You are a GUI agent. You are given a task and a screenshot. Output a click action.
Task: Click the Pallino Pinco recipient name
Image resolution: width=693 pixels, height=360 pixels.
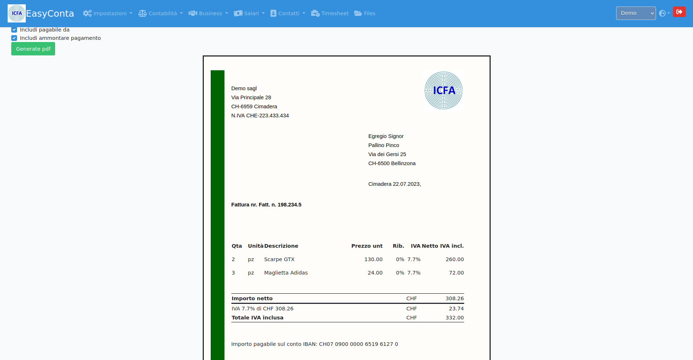384,145
